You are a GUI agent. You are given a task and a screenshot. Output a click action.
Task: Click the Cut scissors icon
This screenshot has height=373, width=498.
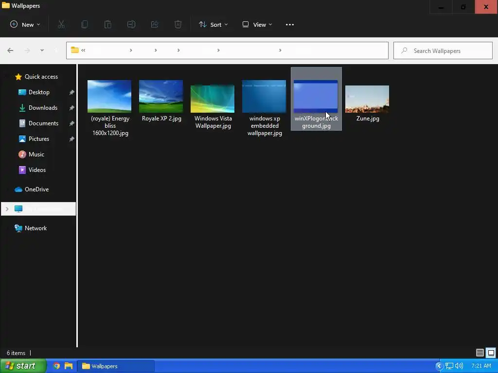click(61, 24)
